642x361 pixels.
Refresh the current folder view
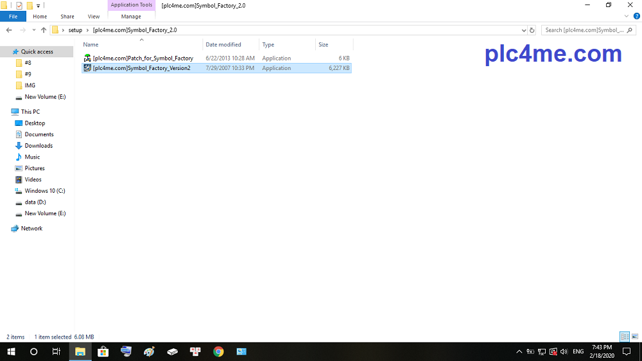click(532, 30)
